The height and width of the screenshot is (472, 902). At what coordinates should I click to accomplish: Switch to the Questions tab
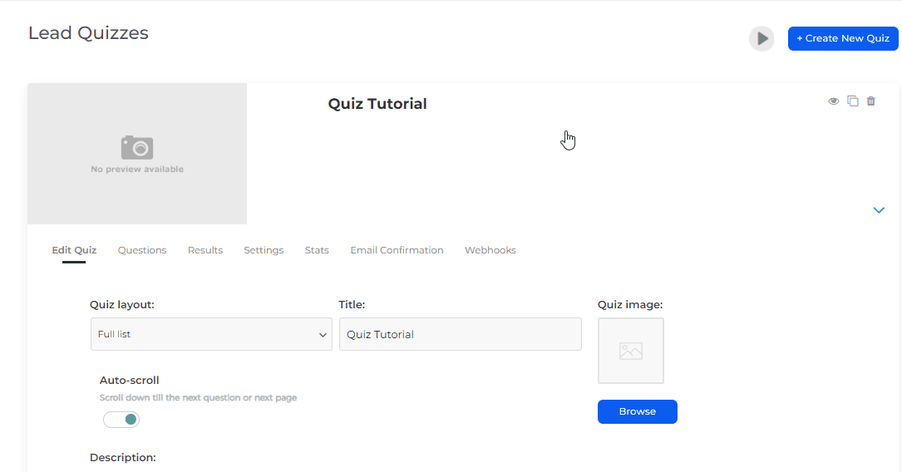pos(142,250)
